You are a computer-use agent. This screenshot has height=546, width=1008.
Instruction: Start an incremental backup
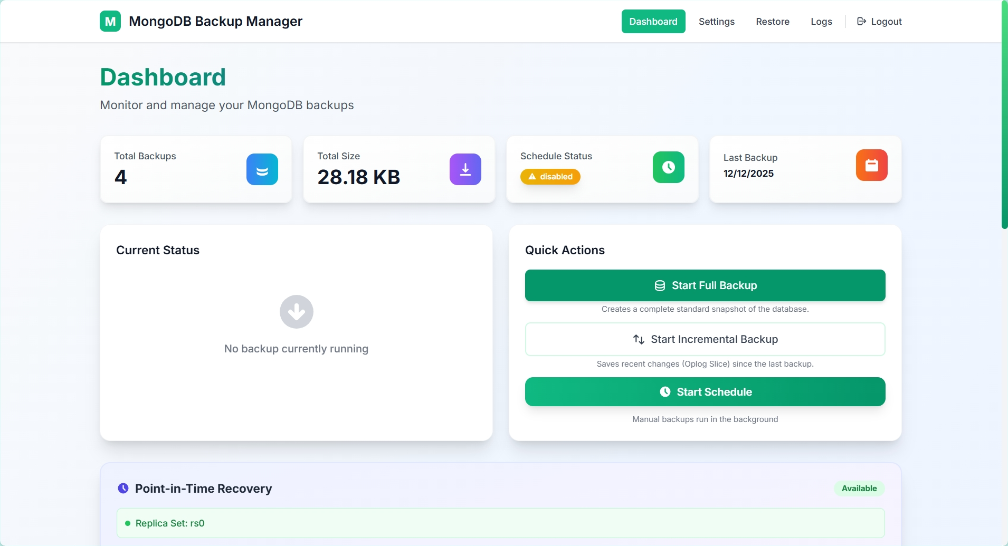click(705, 339)
